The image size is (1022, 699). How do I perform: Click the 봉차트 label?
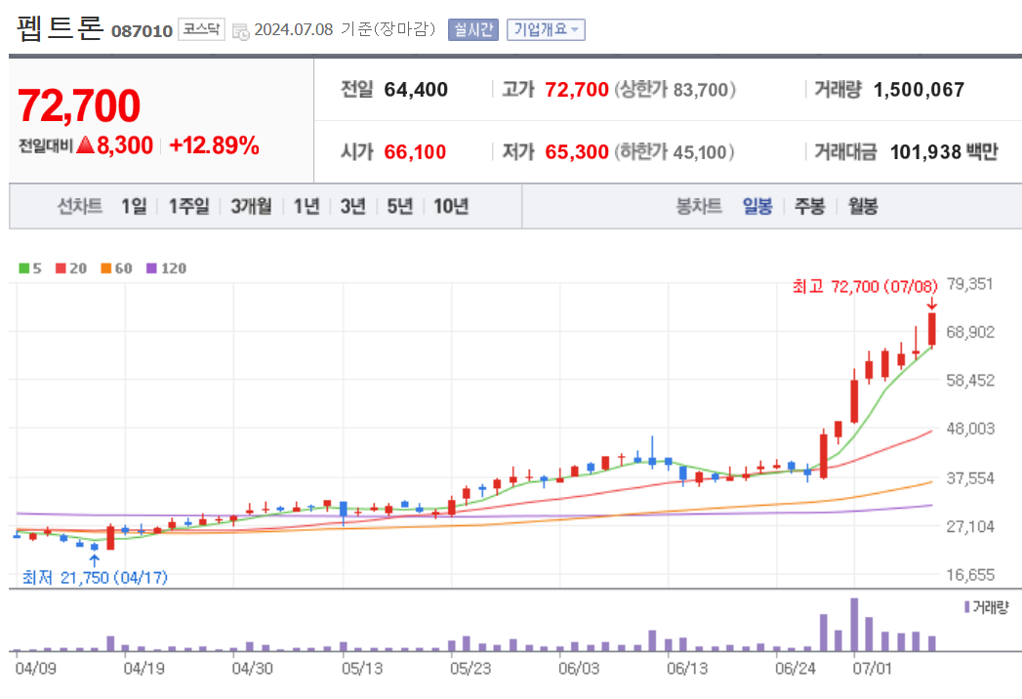699,207
